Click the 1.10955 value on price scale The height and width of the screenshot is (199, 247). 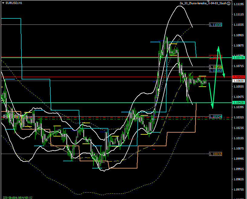[239, 35]
